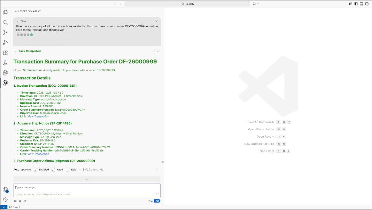The image size is (372, 210).
Task: Open the Testing flask icon
Action: [x=5, y=63]
